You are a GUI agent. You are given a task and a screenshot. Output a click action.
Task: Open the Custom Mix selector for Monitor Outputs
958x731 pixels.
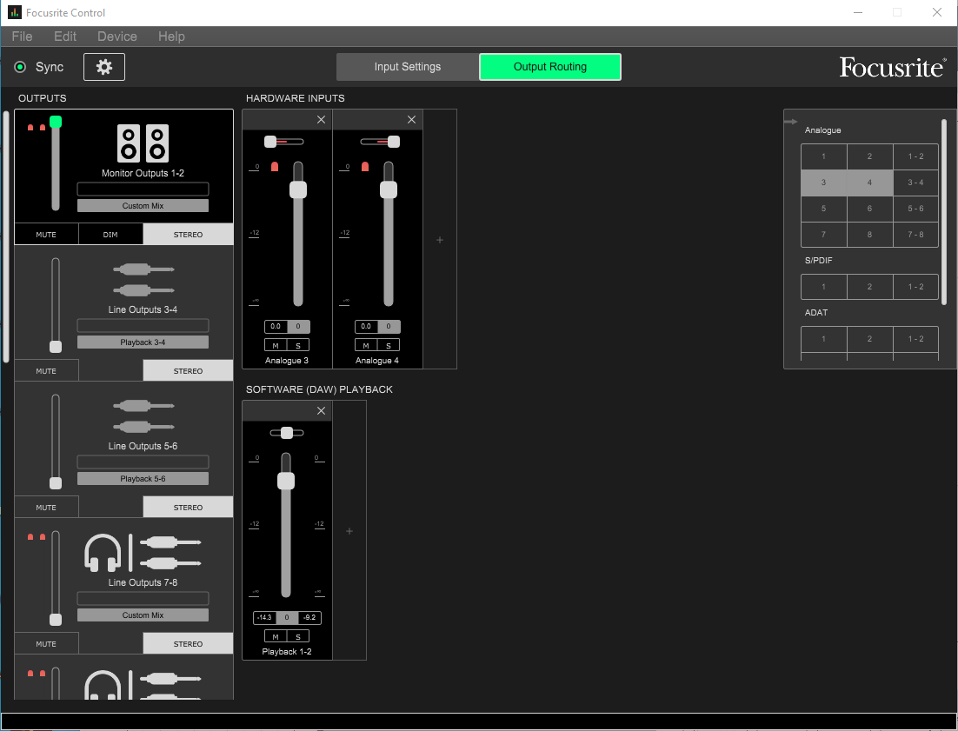[143, 205]
